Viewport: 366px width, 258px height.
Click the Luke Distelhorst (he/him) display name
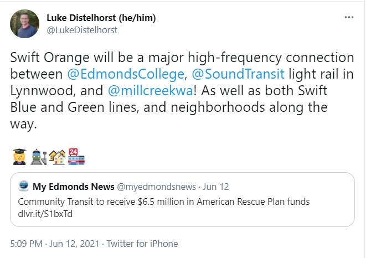point(101,18)
